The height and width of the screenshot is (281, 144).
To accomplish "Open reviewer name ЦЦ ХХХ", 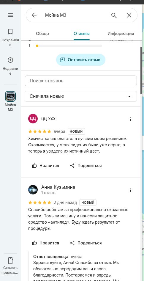I will [48, 119].
